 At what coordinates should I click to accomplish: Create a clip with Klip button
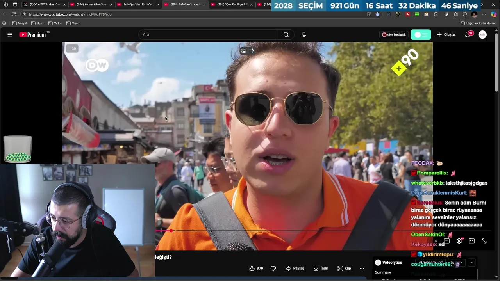[344, 268]
